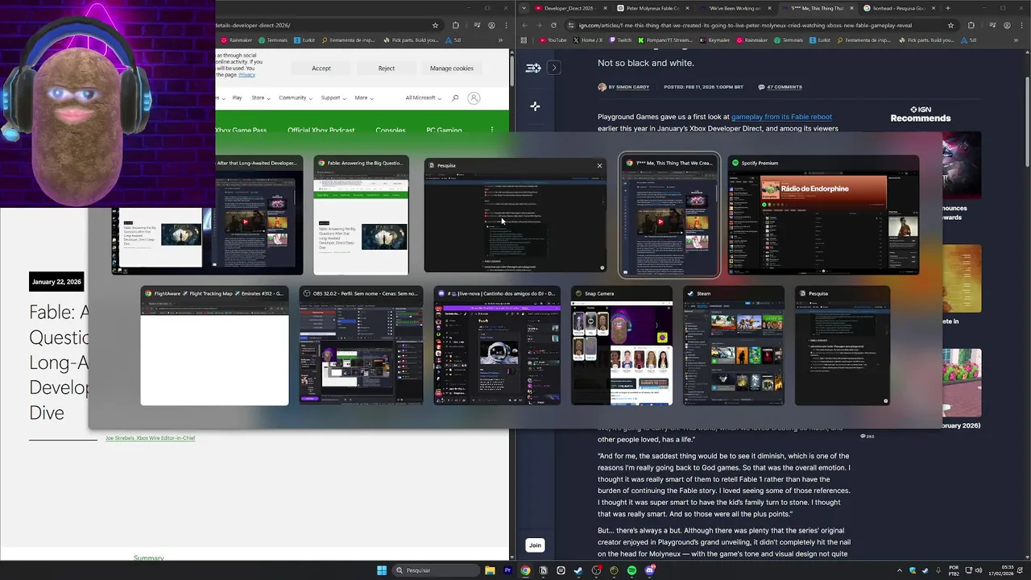
Task: Bookmark Xbox page with star icon
Action: 435,25
